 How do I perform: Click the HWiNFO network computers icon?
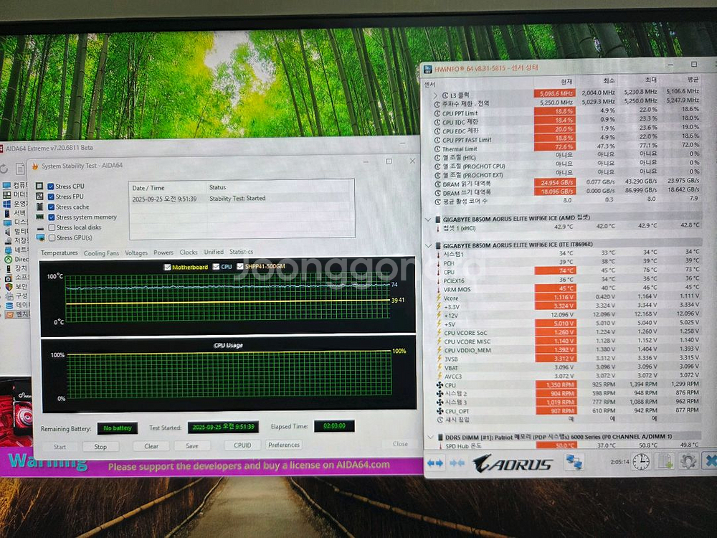pos(574,461)
